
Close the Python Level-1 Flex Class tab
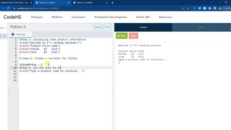pos(31,3)
